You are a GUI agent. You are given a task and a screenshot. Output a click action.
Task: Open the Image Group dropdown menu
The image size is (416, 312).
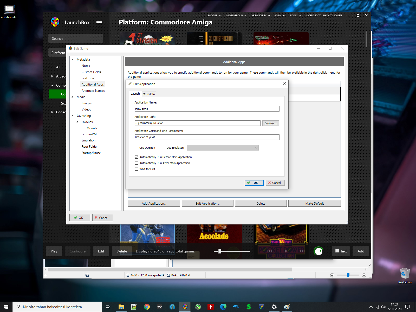[236, 16]
